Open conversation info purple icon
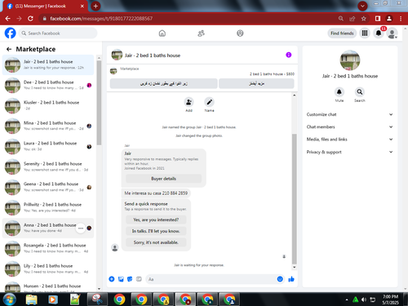408x306 pixels. click(289, 55)
